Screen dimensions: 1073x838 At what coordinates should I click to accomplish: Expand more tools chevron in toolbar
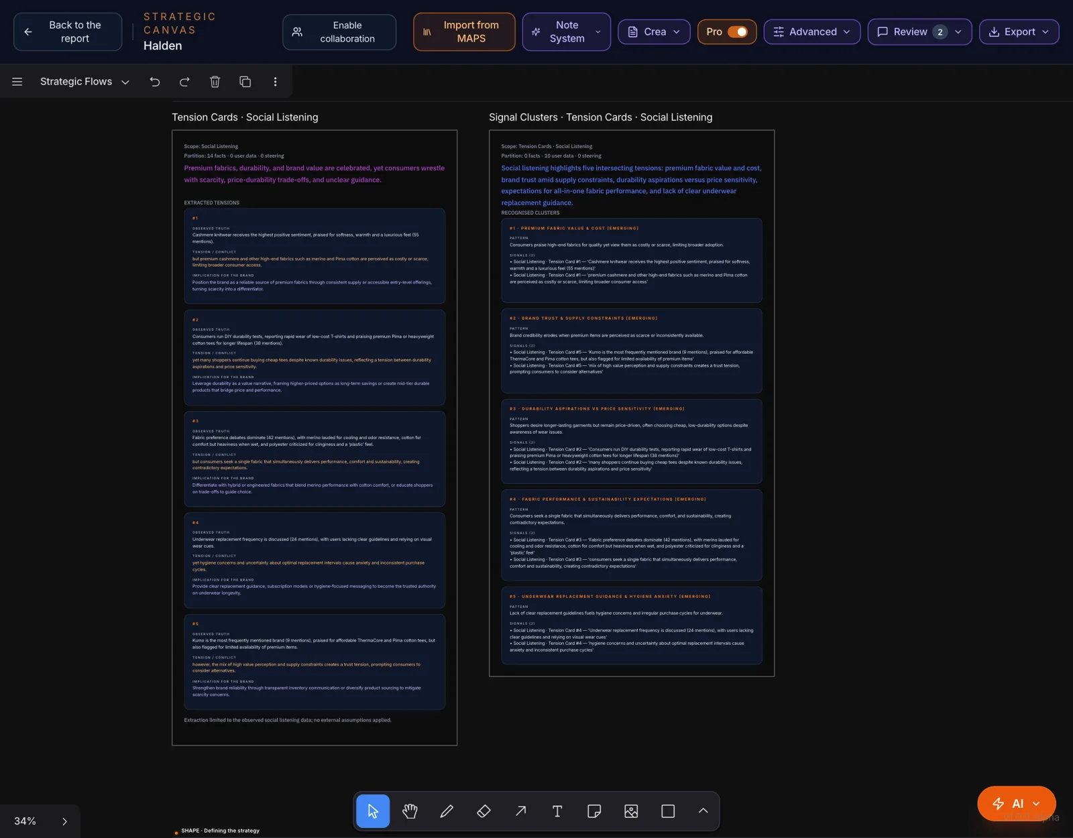point(703,811)
